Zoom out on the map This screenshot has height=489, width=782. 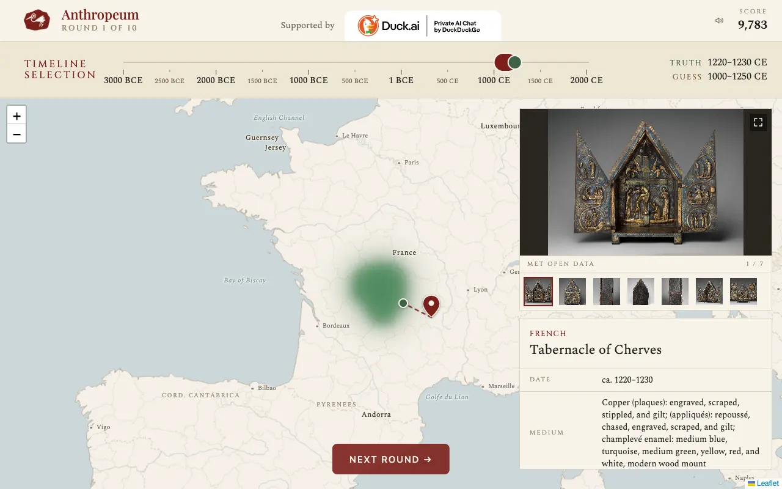click(16, 134)
